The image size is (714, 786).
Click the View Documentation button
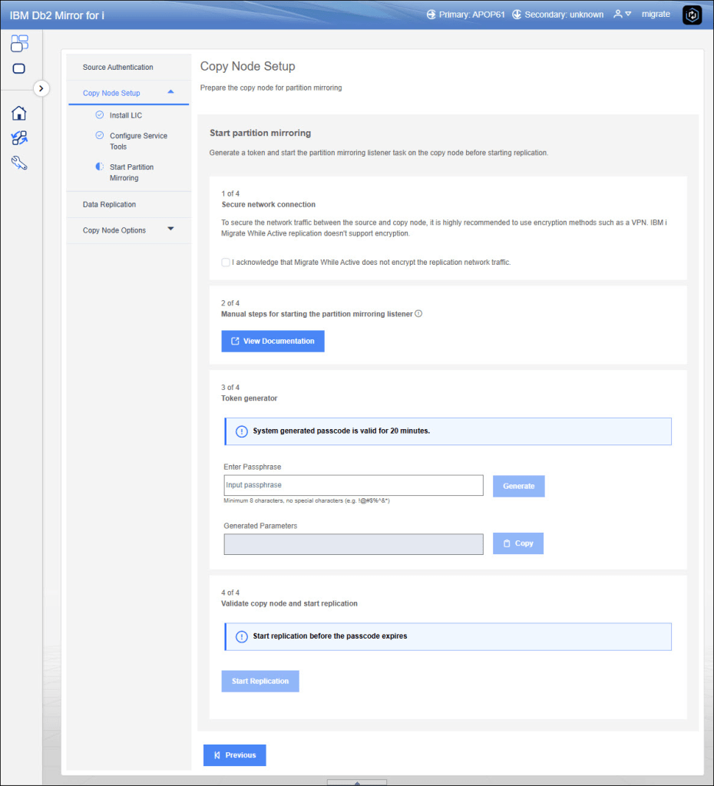(273, 341)
